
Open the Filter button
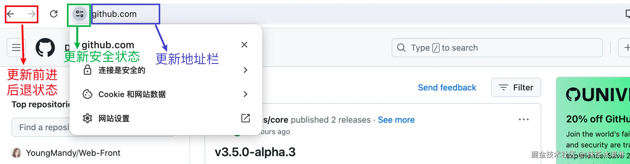[x=516, y=88]
